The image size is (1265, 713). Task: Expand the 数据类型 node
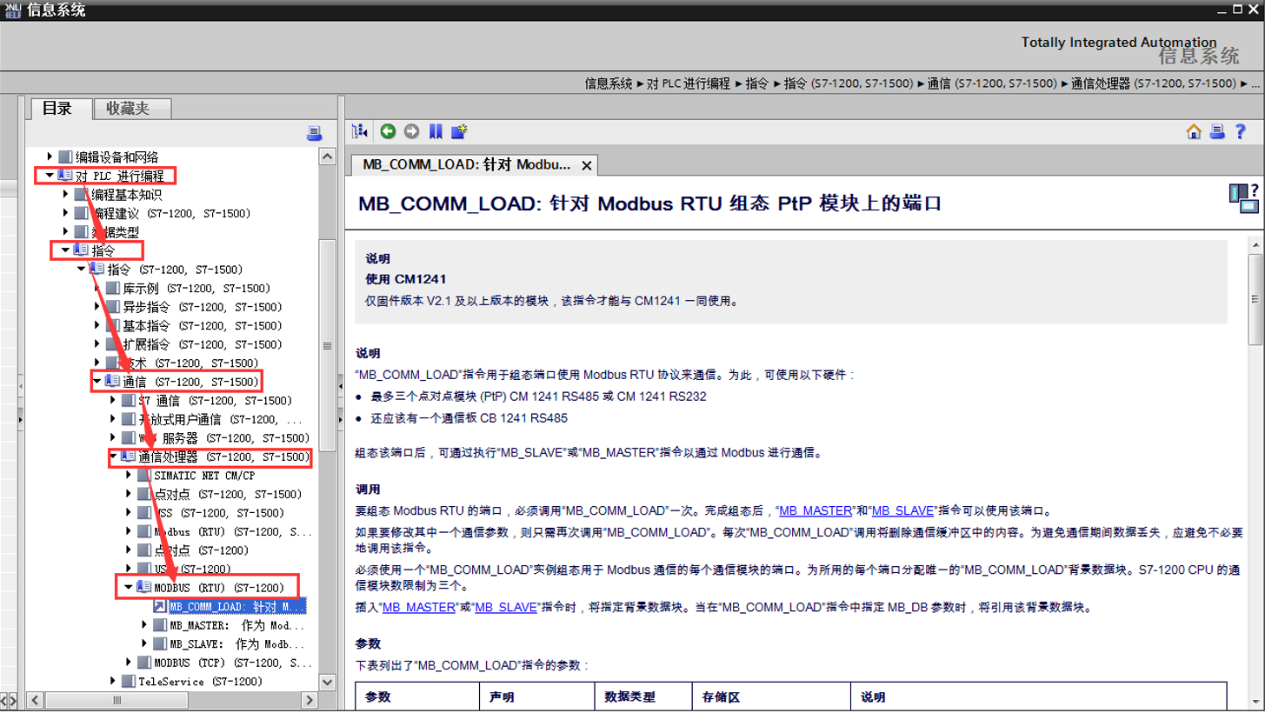[x=66, y=231]
